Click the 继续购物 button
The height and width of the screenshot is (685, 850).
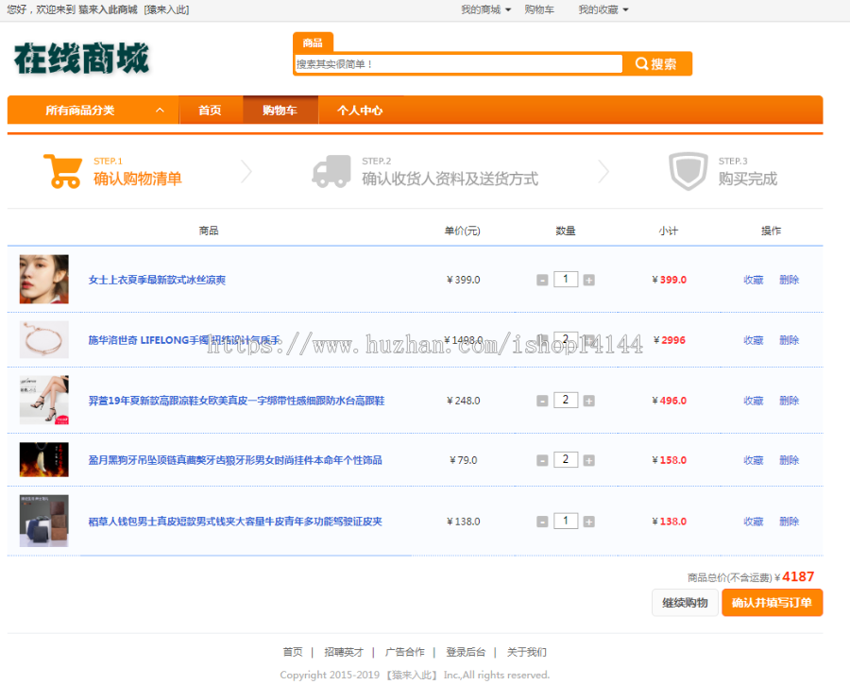(x=685, y=602)
